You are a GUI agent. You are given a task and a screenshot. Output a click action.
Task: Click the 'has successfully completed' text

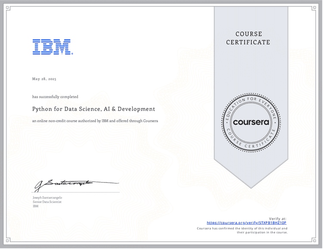pyautogui.click(x=55, y=97)
